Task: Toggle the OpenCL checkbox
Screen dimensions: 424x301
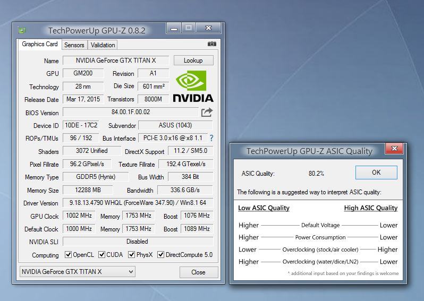Action: coord(68,254)
